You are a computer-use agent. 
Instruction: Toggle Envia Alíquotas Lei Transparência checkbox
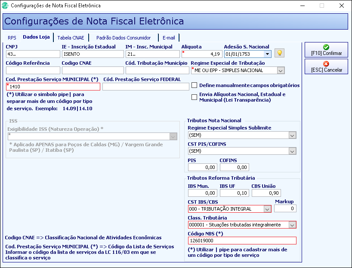coord(194,97)
